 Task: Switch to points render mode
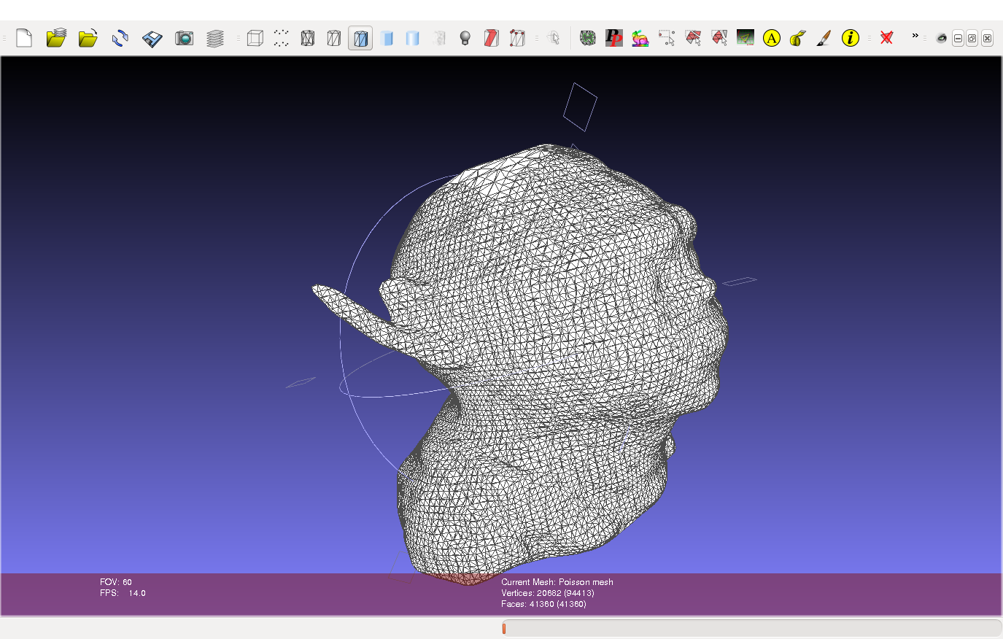point(281,38)
